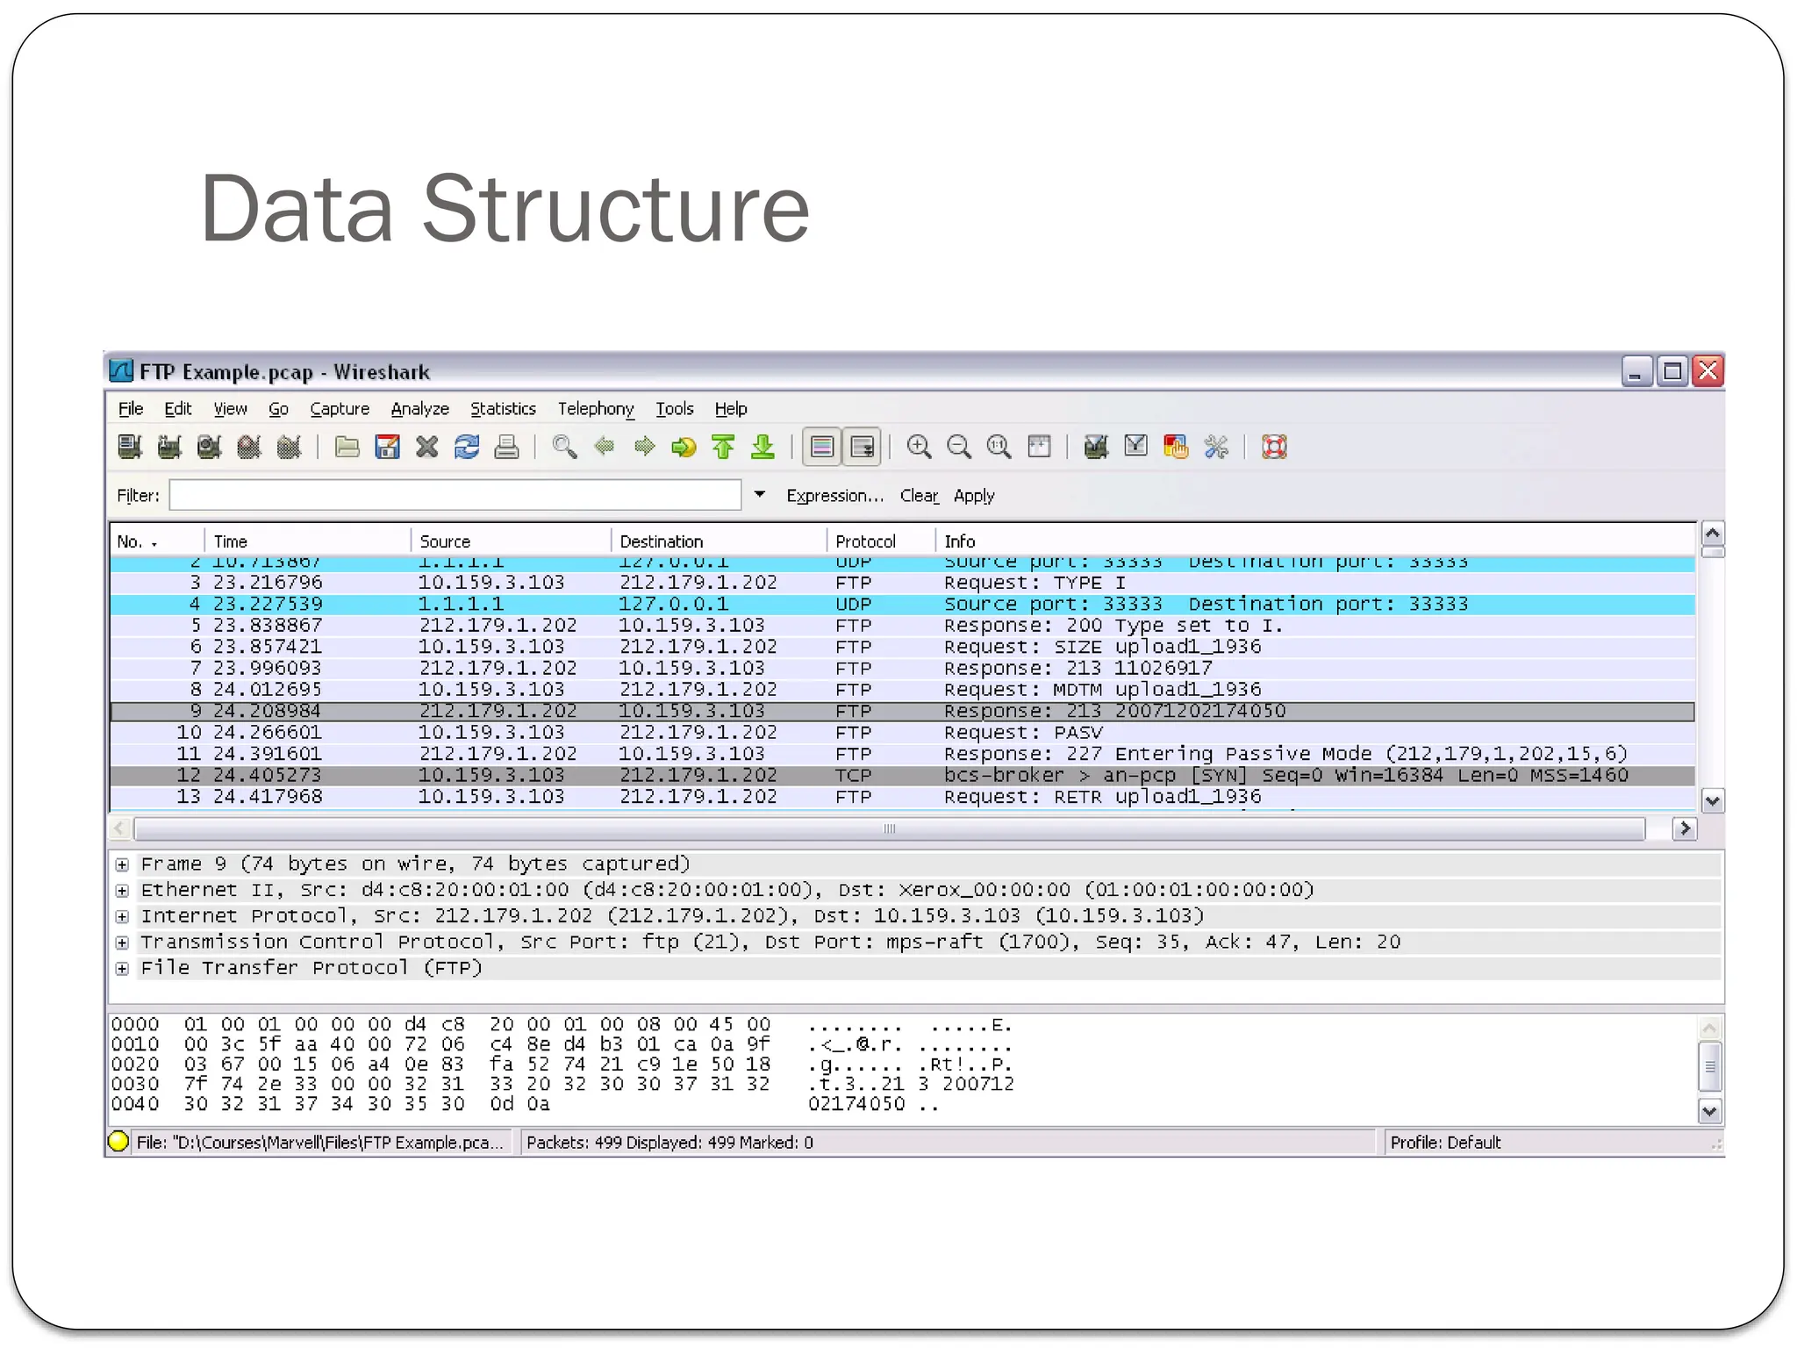
Task: Print packets printer icon
Action: tap(506, 447)
